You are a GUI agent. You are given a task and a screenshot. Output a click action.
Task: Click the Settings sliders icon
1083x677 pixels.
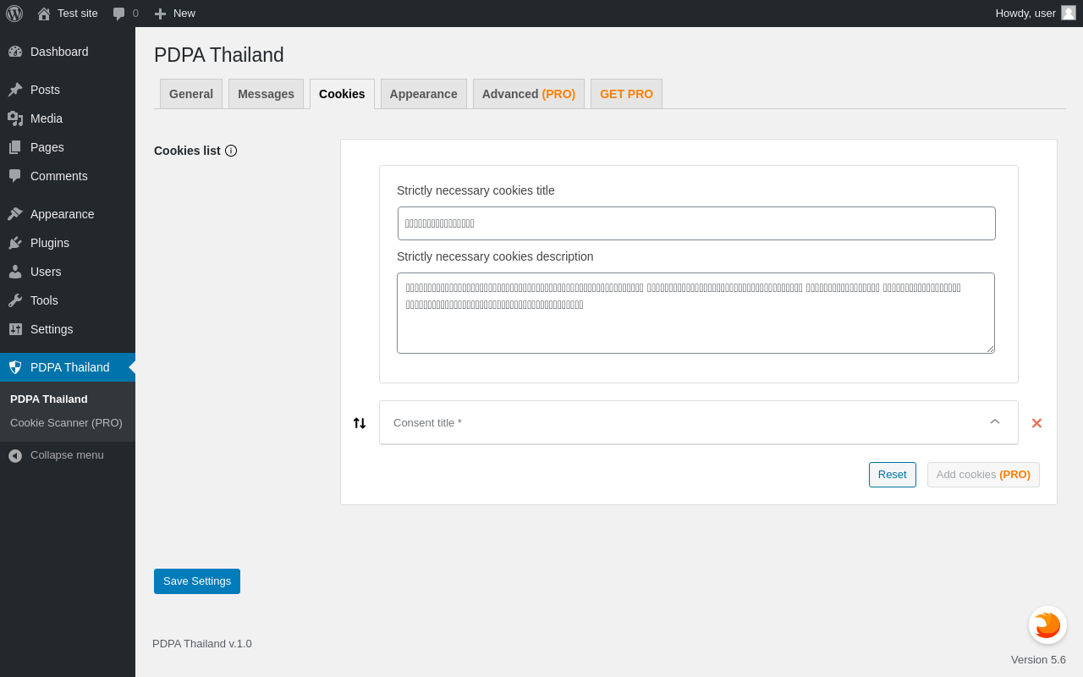point(15,329)
